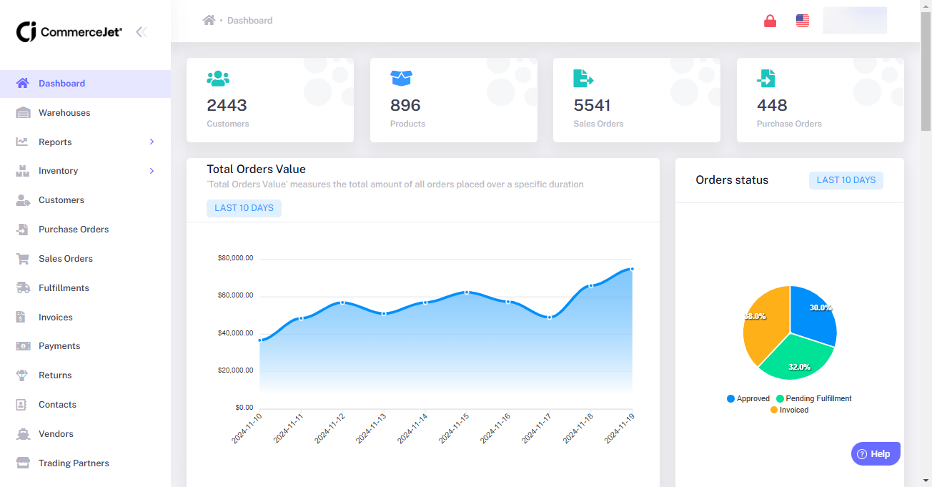
Task: Click the Contacts address book icon
Action: (x=22, y=405)
